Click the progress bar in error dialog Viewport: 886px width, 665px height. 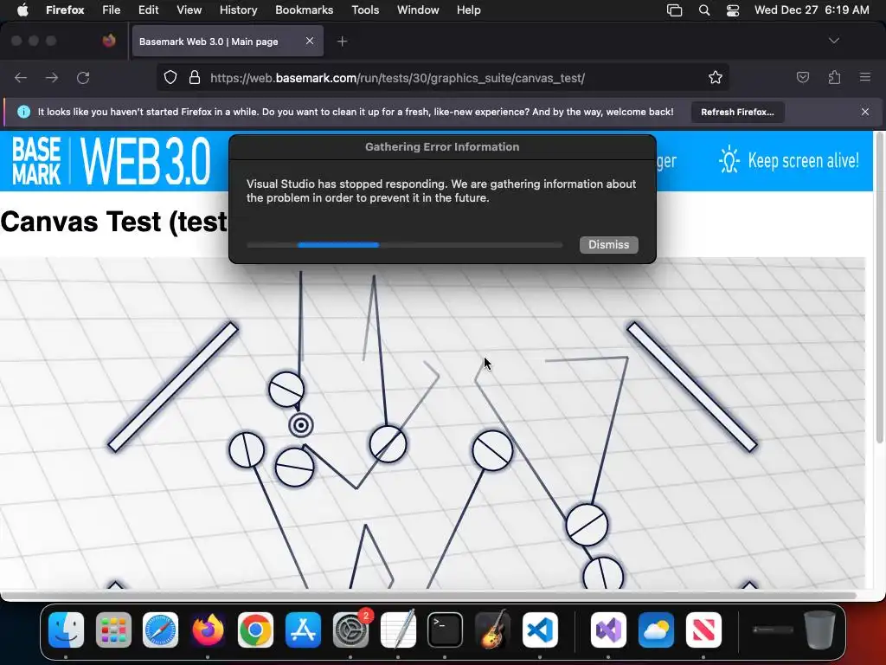pos(405,245)
